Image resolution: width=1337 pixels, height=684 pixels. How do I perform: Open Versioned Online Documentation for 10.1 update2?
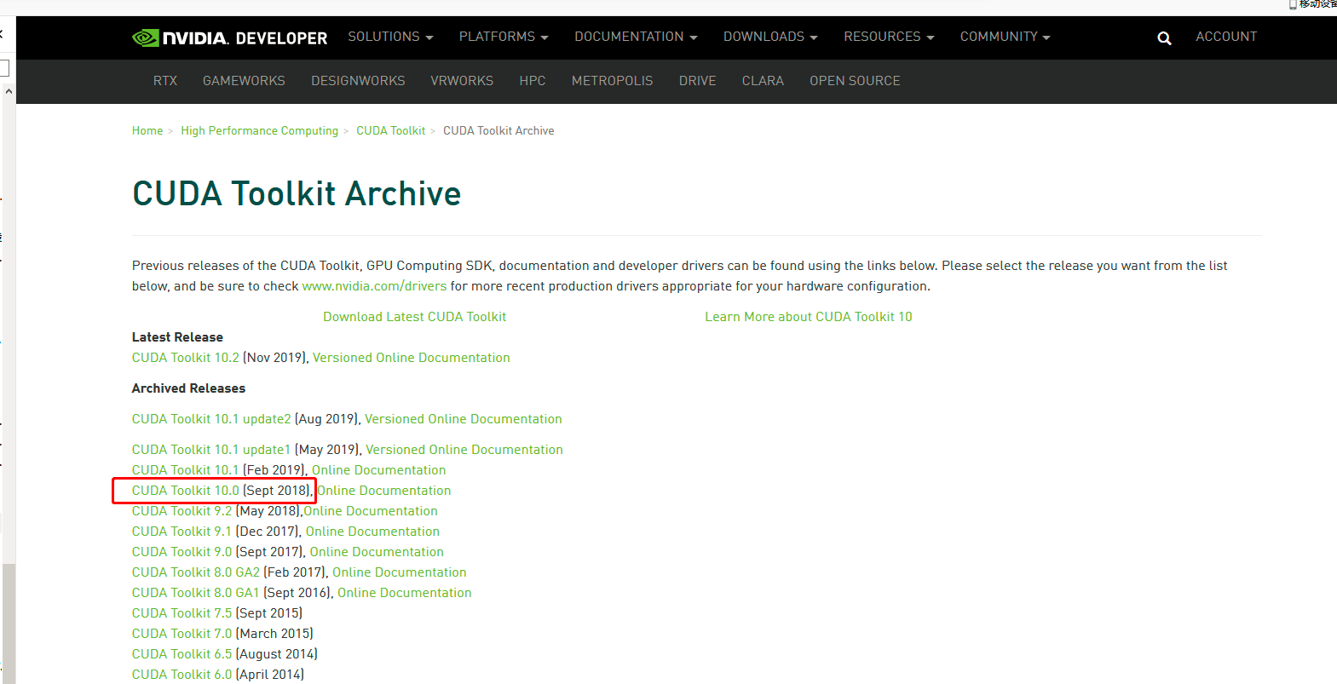click(464, 419)
